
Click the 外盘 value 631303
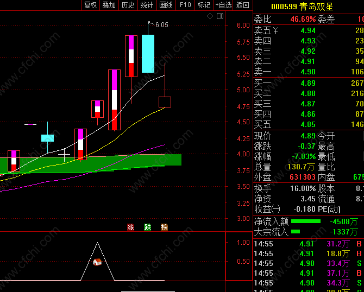pos(303,177)
